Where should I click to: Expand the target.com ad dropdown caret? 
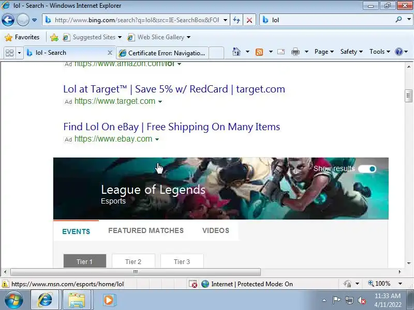[x=160, y=102]
